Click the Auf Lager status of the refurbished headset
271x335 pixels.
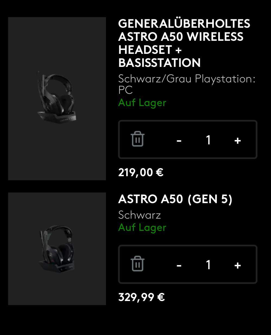pos(142,103)
